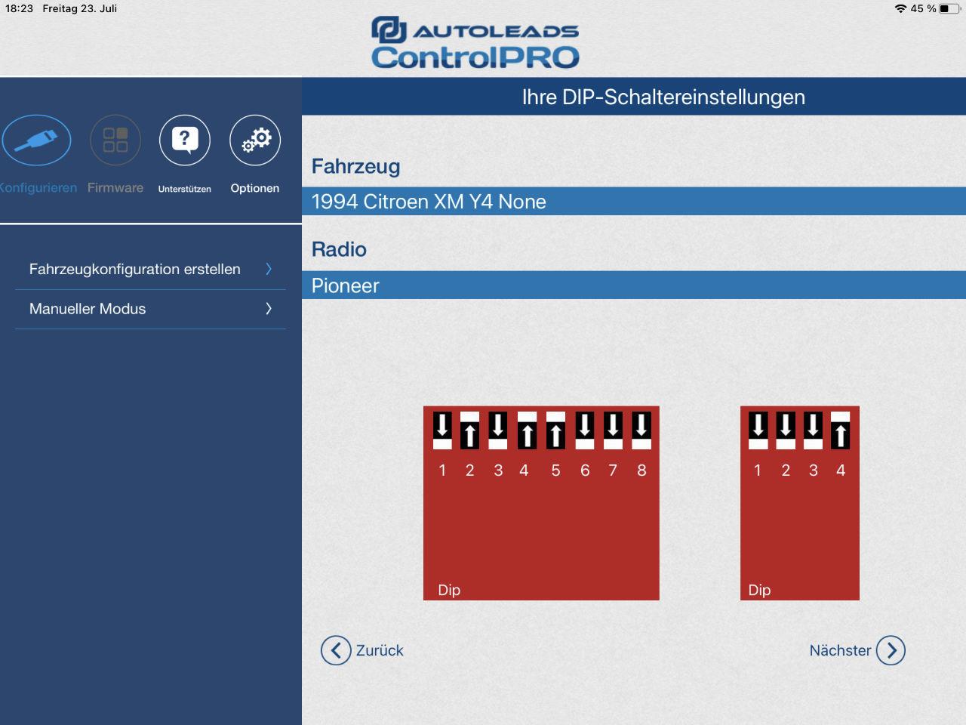Continue with the Nächster link
Viewport: 966px width, 725px height.
click(840, 650)
